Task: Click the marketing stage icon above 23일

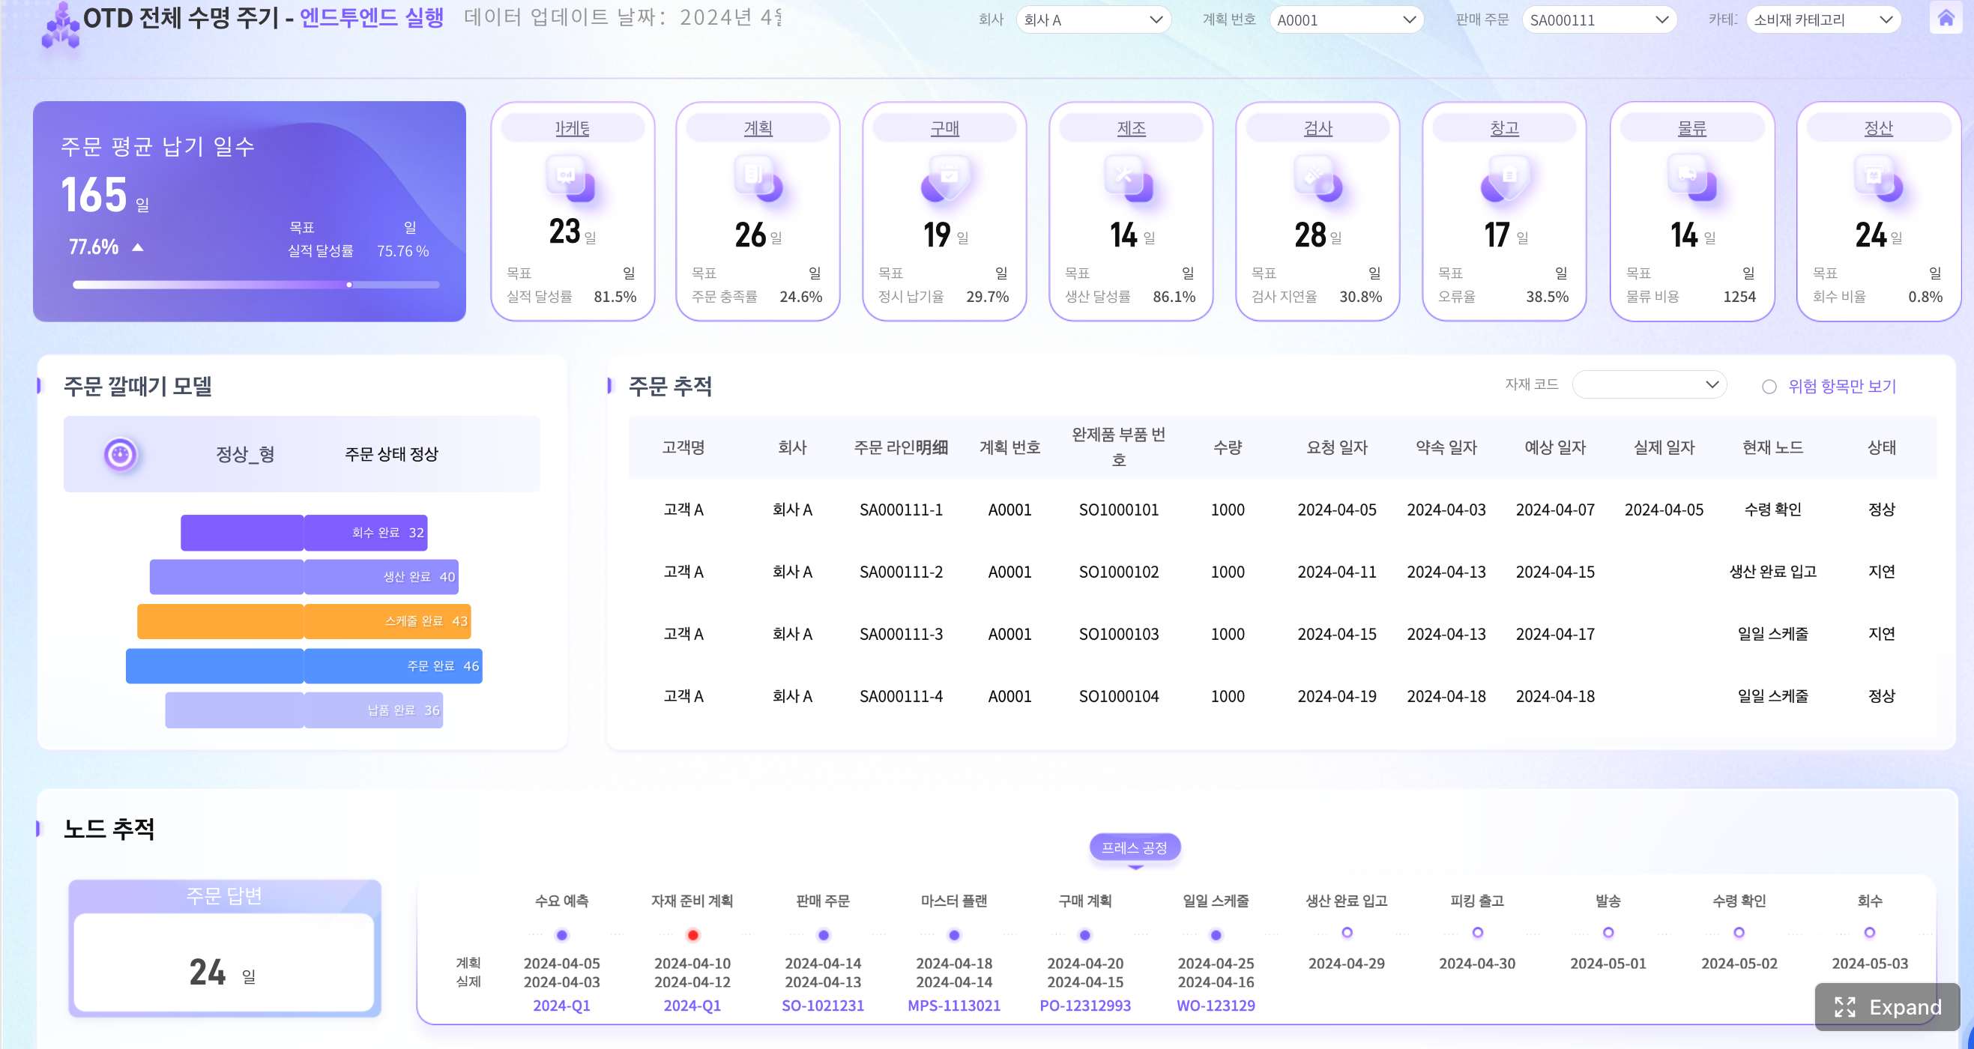Action: pyautogui.click(x=571, y=178)
